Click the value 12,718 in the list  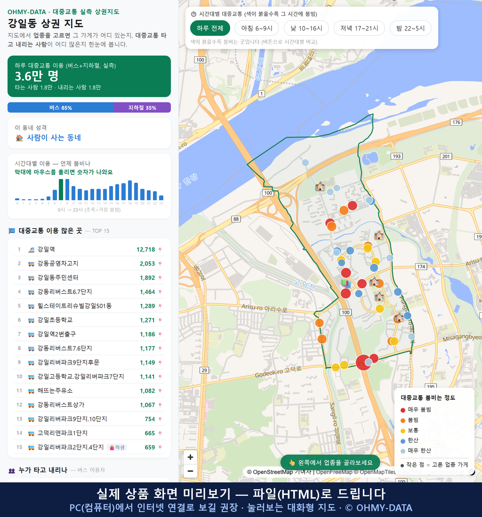coord(146,250)
